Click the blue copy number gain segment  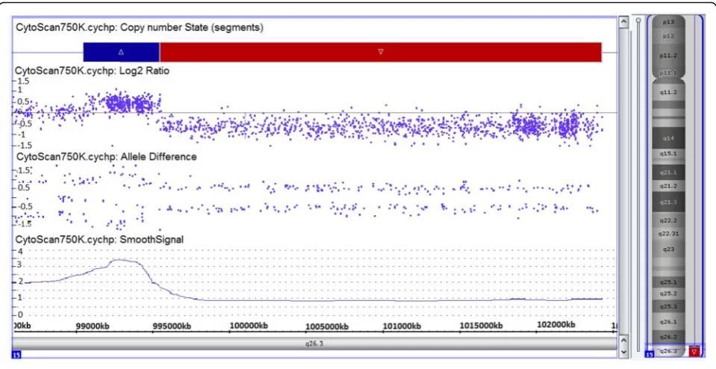[122, 52]
